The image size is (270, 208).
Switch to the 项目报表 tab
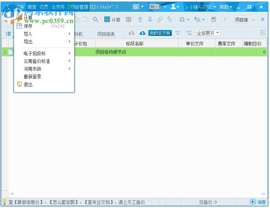[x=106, y=34]
